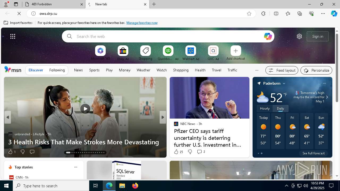Screen dimensions: 340x191
Task: Open File Explorer from taskbar
Action: 122,186
